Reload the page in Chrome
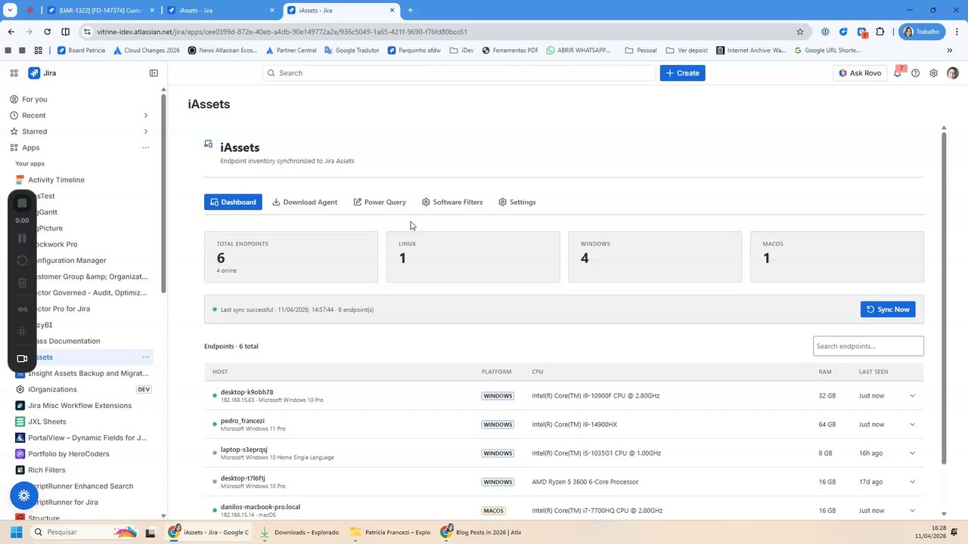 [x=47, y=32]
